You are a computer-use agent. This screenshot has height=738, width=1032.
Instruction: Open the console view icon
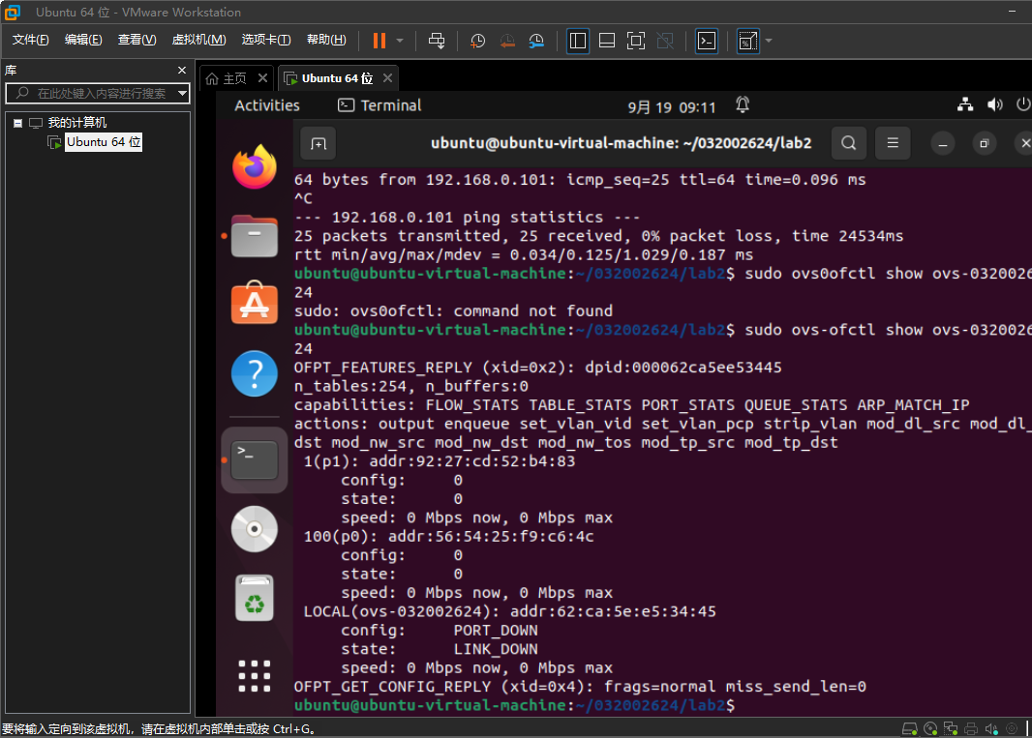pyautogui.click(x=707, y=41)
